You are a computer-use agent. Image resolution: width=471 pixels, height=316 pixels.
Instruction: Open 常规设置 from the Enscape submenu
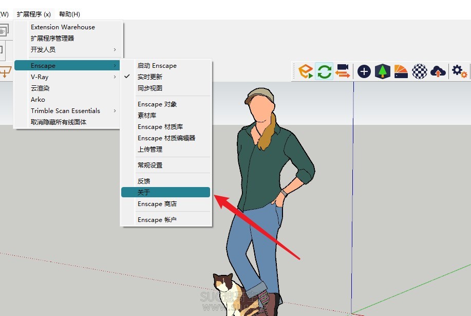pos(165,165)
